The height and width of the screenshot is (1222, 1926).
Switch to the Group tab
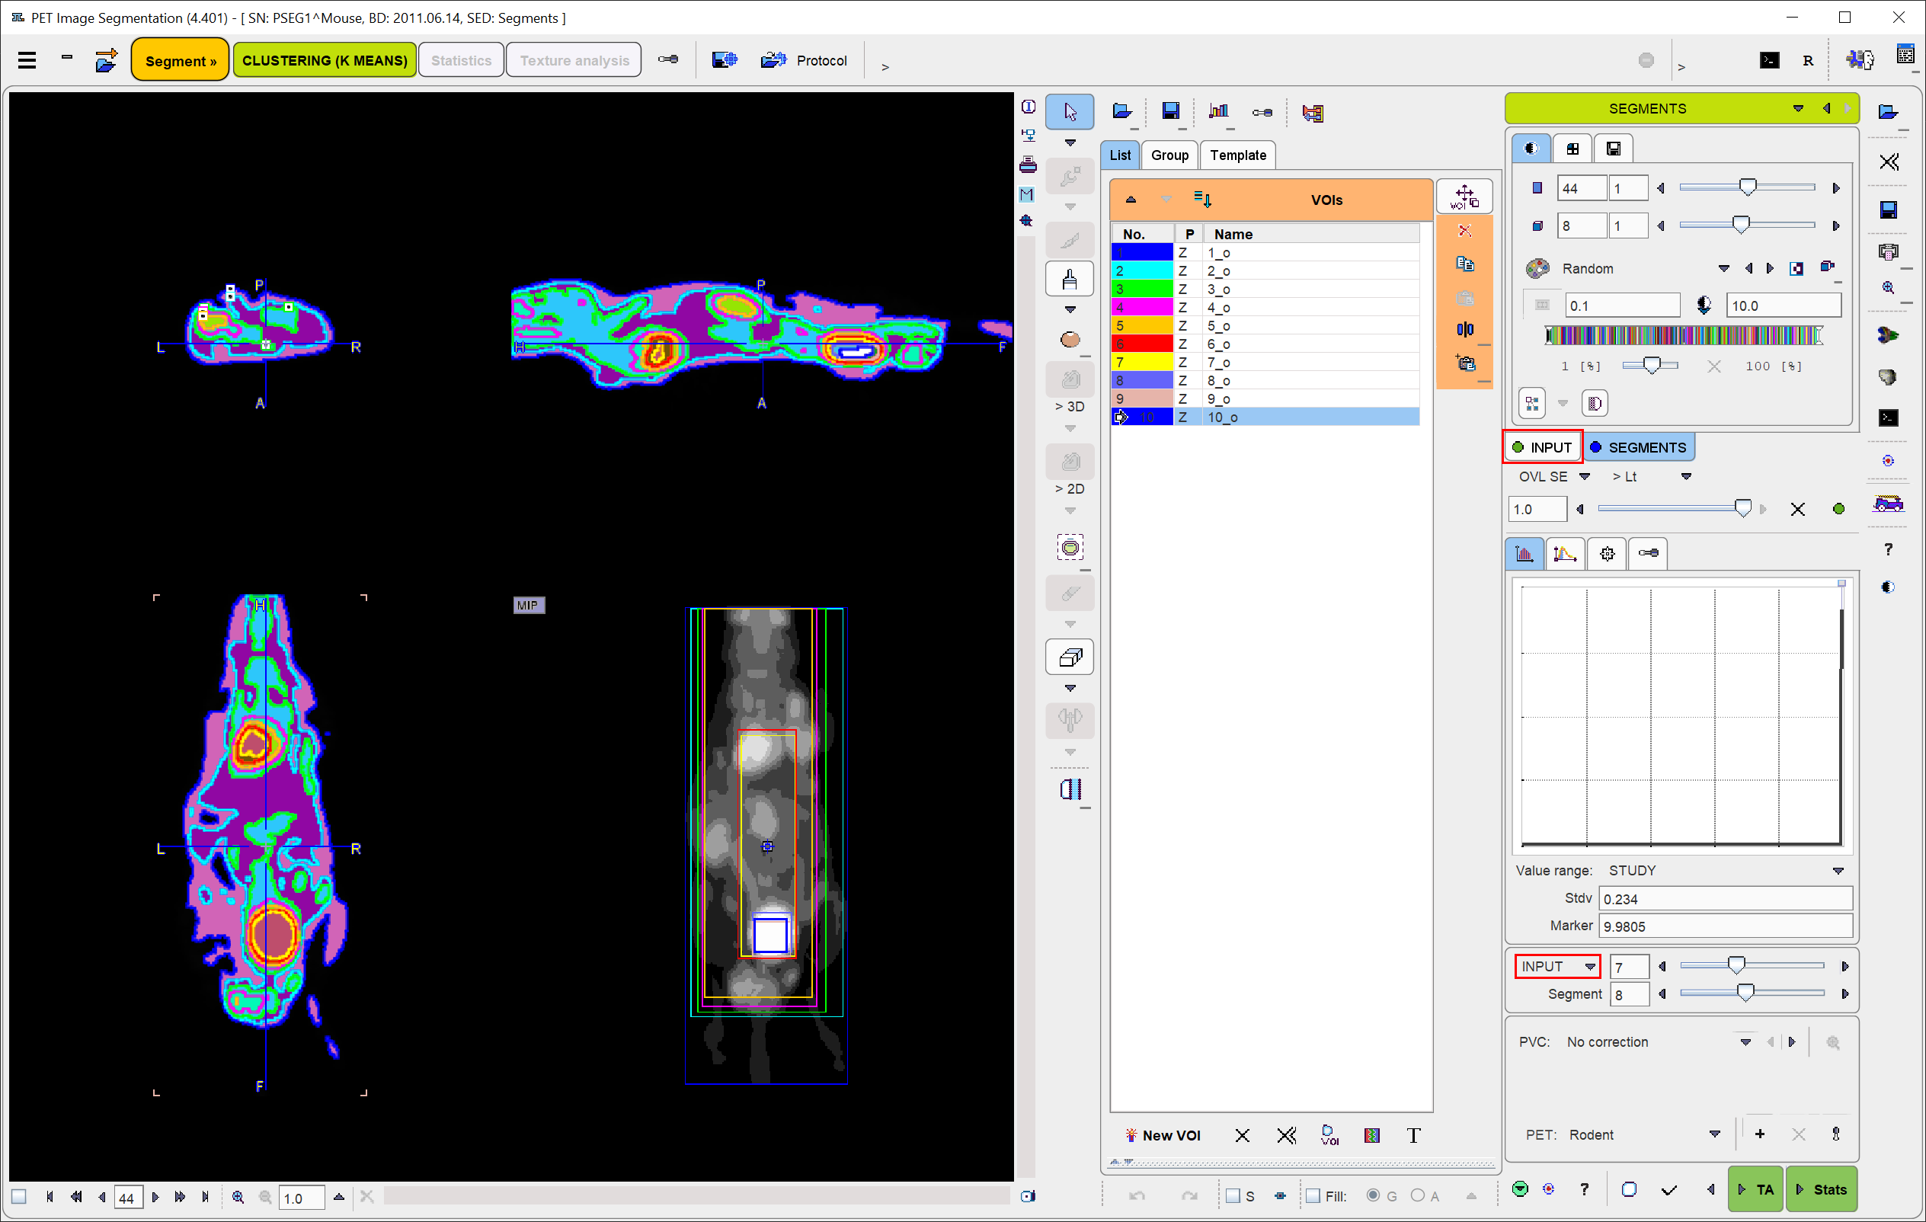[1169, 155]
